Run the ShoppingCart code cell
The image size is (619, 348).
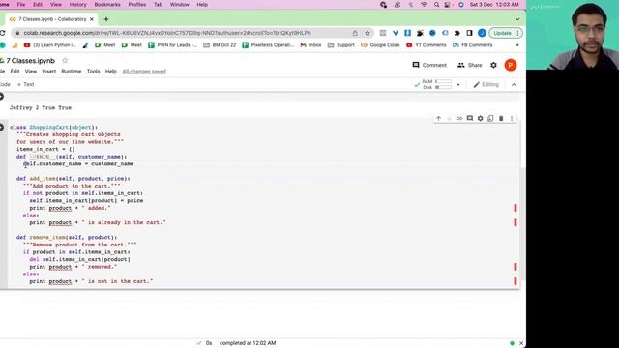click(2, 127)
